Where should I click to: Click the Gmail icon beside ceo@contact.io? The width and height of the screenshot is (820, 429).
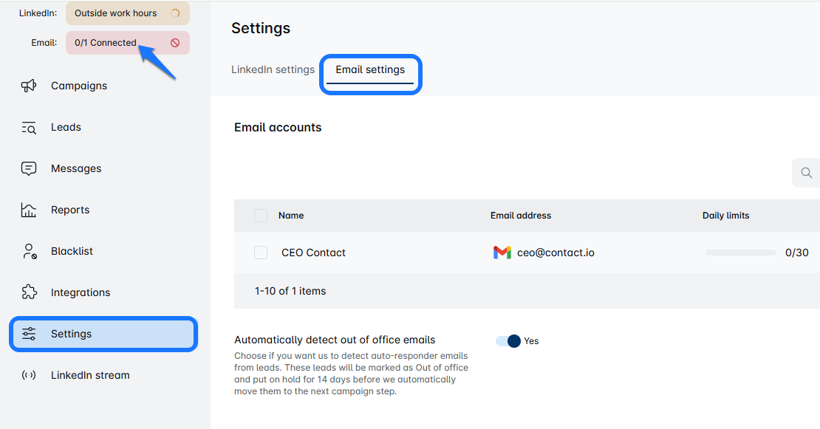[502, 252]
